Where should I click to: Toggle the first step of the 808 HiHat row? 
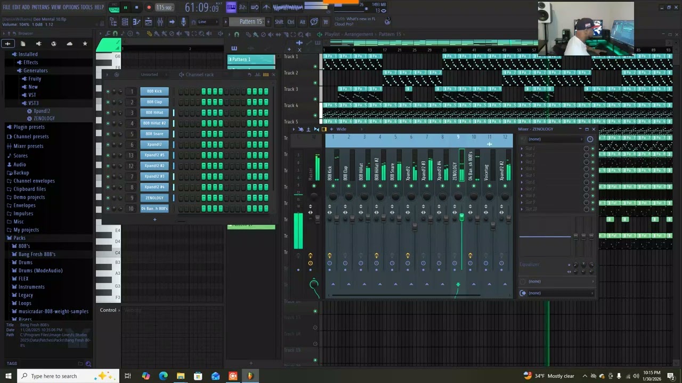click(181, 113)
